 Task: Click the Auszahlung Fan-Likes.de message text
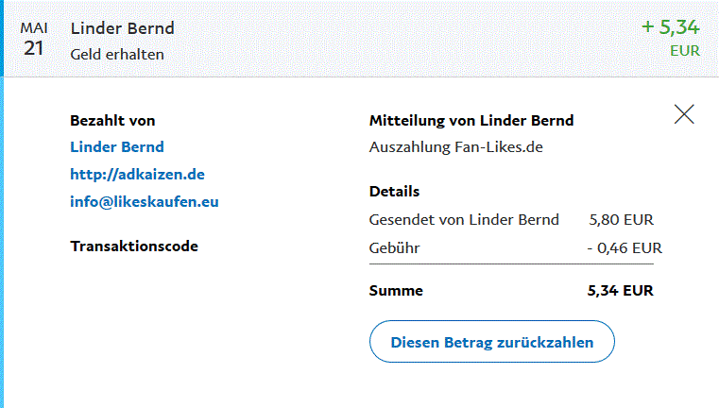(455, 146)
